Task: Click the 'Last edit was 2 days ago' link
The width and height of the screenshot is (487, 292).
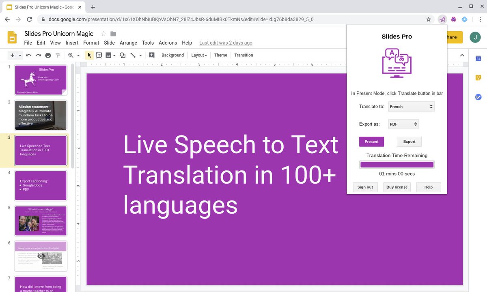Action: pos(226,43)
